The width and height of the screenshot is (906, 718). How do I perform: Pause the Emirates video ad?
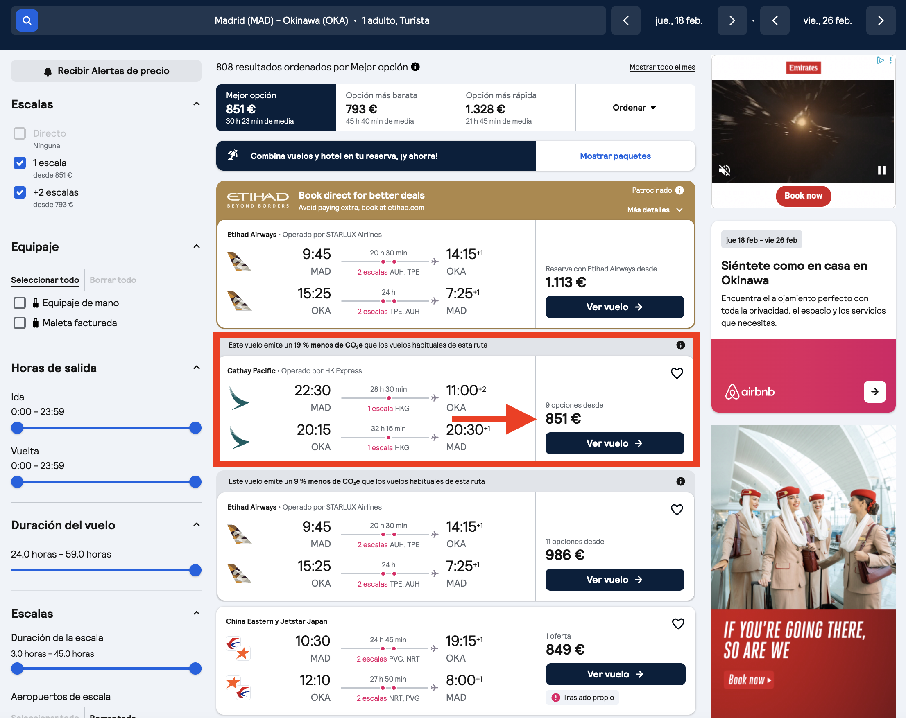(881, 170)
